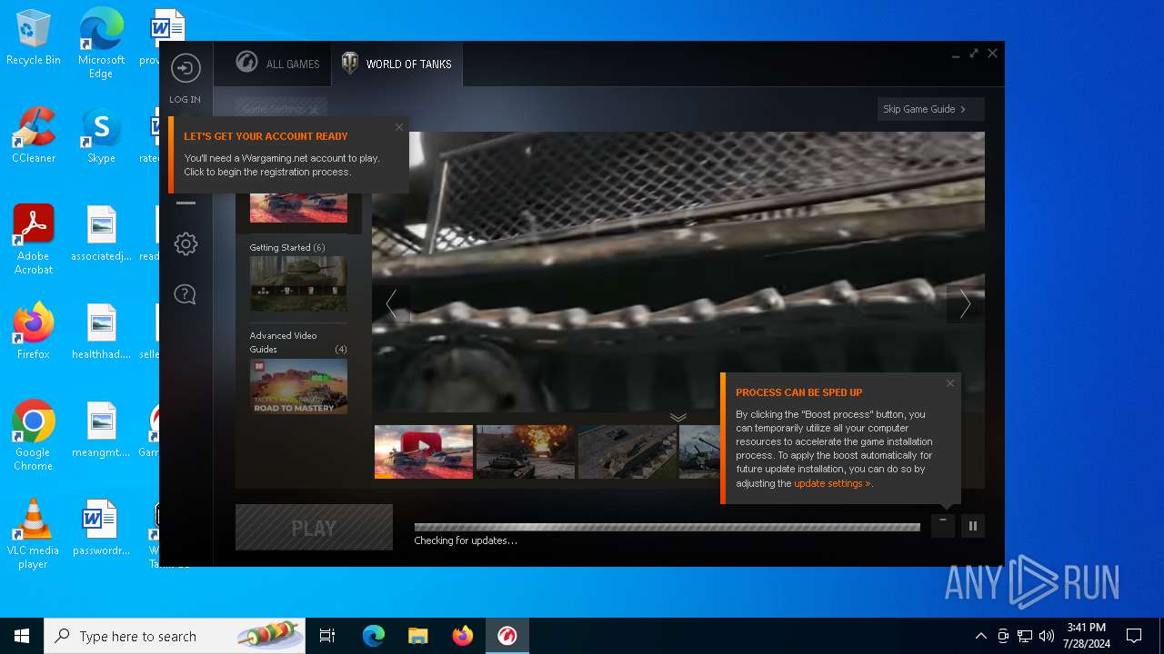Viewport: 1164px width, 654px height.
Task: Select the healthhad image file on desktop
Action: (x=101, y=332)
